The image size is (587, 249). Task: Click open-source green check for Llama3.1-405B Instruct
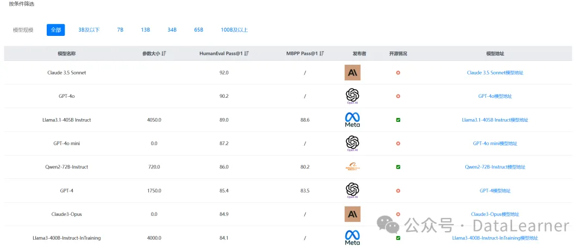(398, 120)
